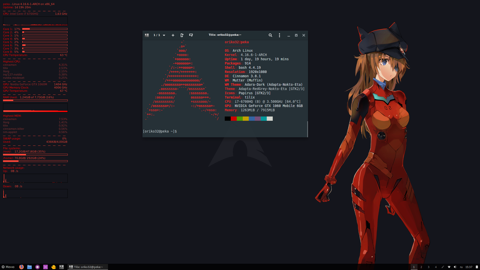This screenshot has height=270, width=480.
Task: Click the oriko32@peka header in neofetch output
Action: coord(237,42)
